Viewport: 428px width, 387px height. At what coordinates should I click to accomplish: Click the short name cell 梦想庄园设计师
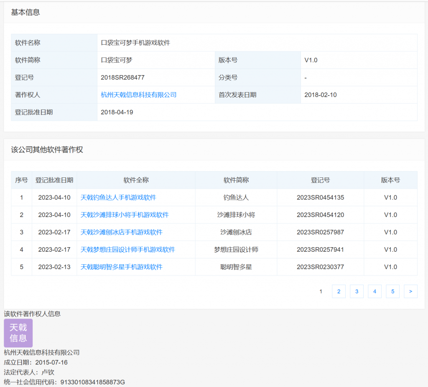coord(236,250)
